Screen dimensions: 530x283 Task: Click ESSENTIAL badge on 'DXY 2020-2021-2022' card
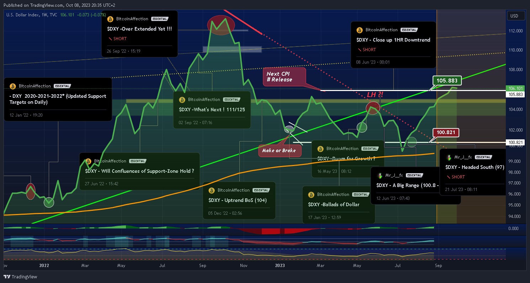(62, 86)
